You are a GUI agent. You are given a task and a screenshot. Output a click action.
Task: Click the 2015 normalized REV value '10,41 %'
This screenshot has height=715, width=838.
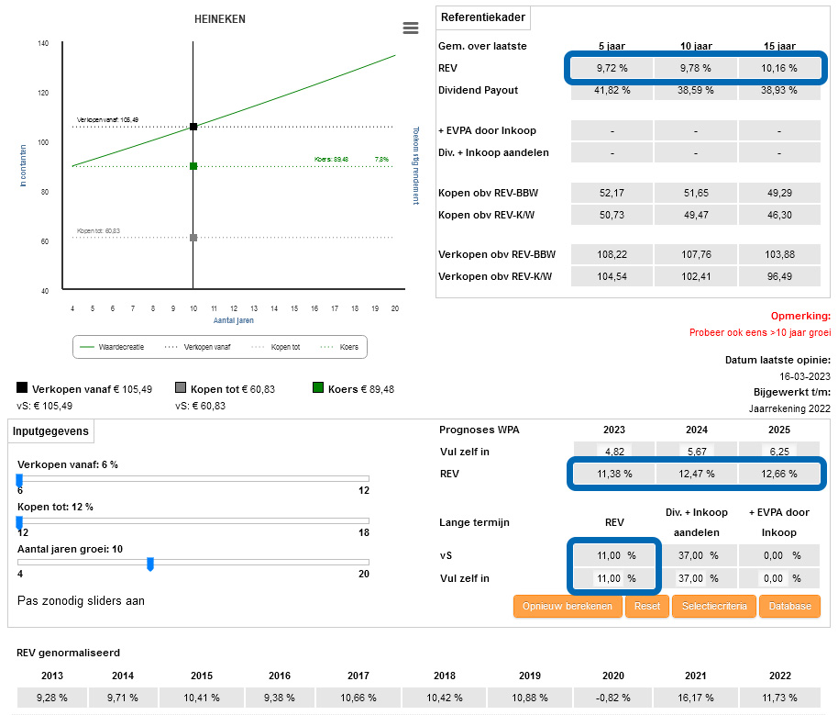[202, 698]
